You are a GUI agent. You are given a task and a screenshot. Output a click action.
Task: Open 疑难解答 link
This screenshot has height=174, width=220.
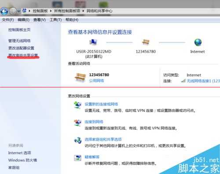click(92, 157)
